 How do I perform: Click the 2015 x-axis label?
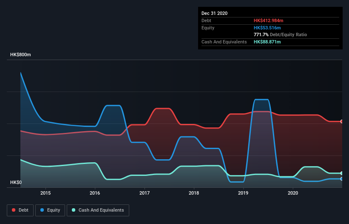(45, 193)
